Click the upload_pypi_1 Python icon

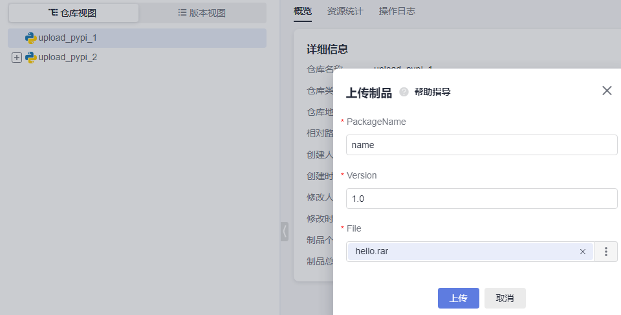(30, 38)
